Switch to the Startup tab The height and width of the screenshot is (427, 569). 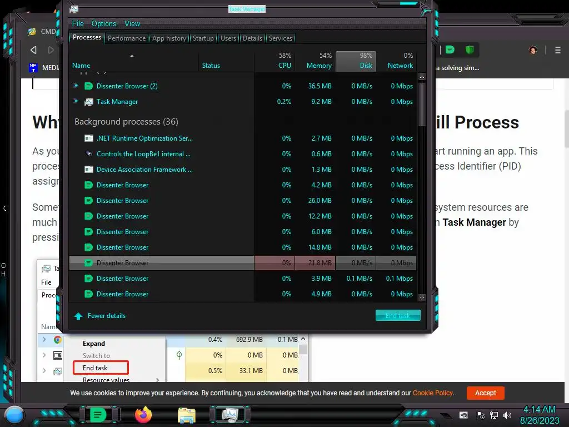[x=203, y=38]
